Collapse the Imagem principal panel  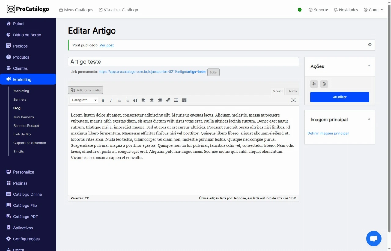point(369,119)
